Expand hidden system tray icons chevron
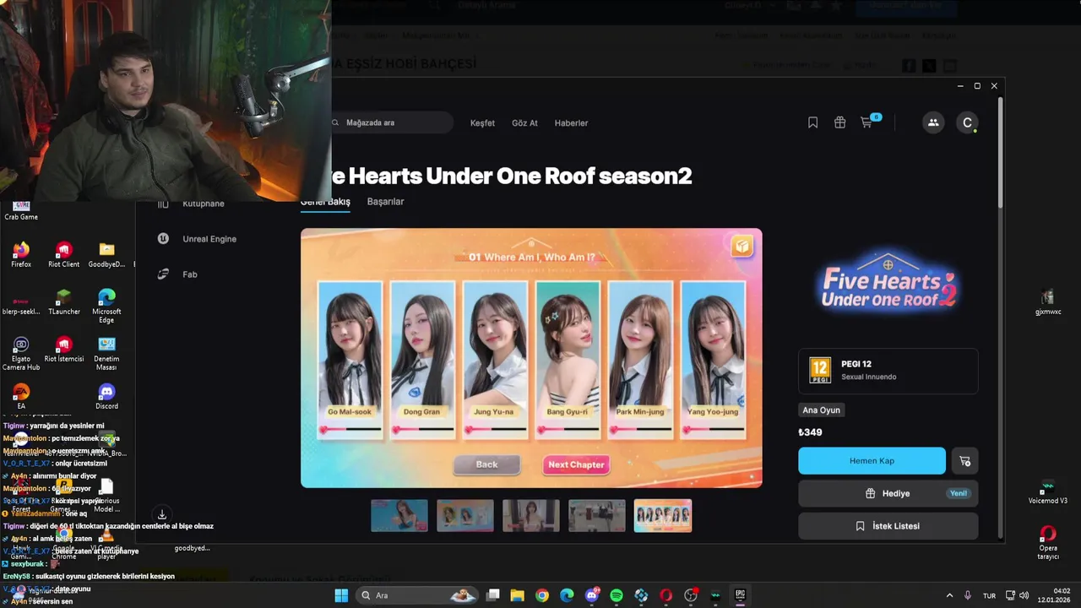This screenshot has width=1081, height=608. (948, 595)
